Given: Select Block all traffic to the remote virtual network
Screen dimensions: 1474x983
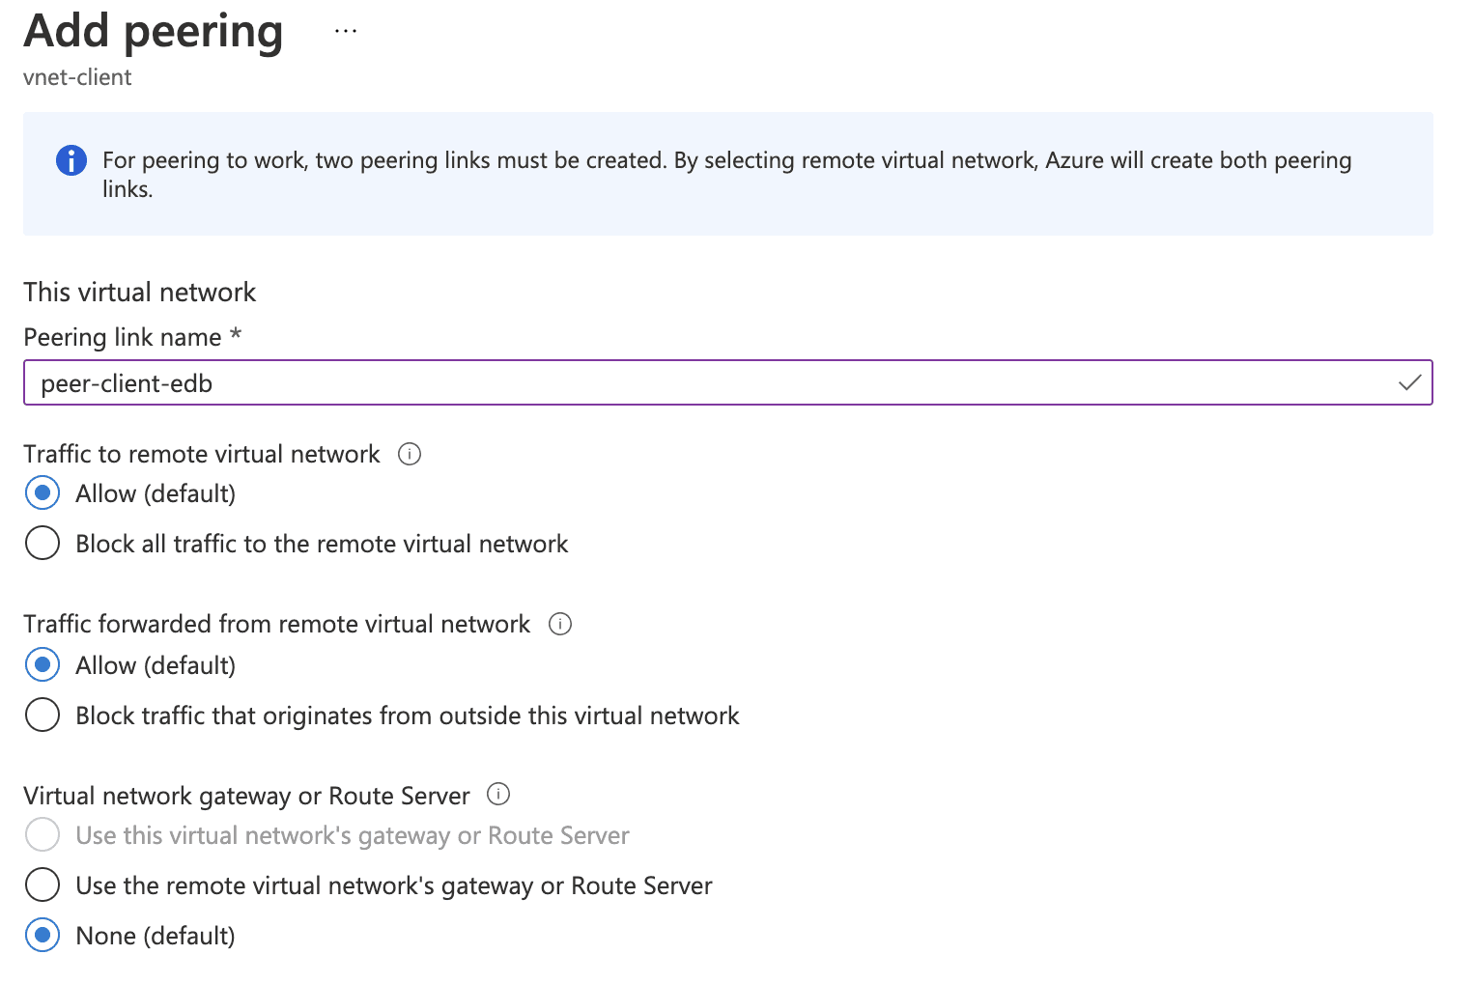Looking at the screenshot, I should (43, 543).
